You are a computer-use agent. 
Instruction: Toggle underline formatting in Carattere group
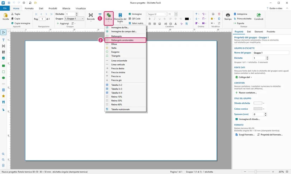click(x=160, y=19)
